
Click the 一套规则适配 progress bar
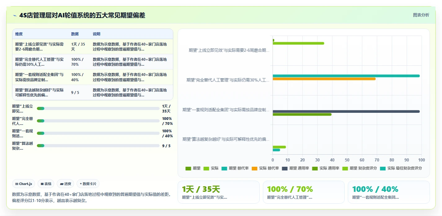[x=98, y=133]
